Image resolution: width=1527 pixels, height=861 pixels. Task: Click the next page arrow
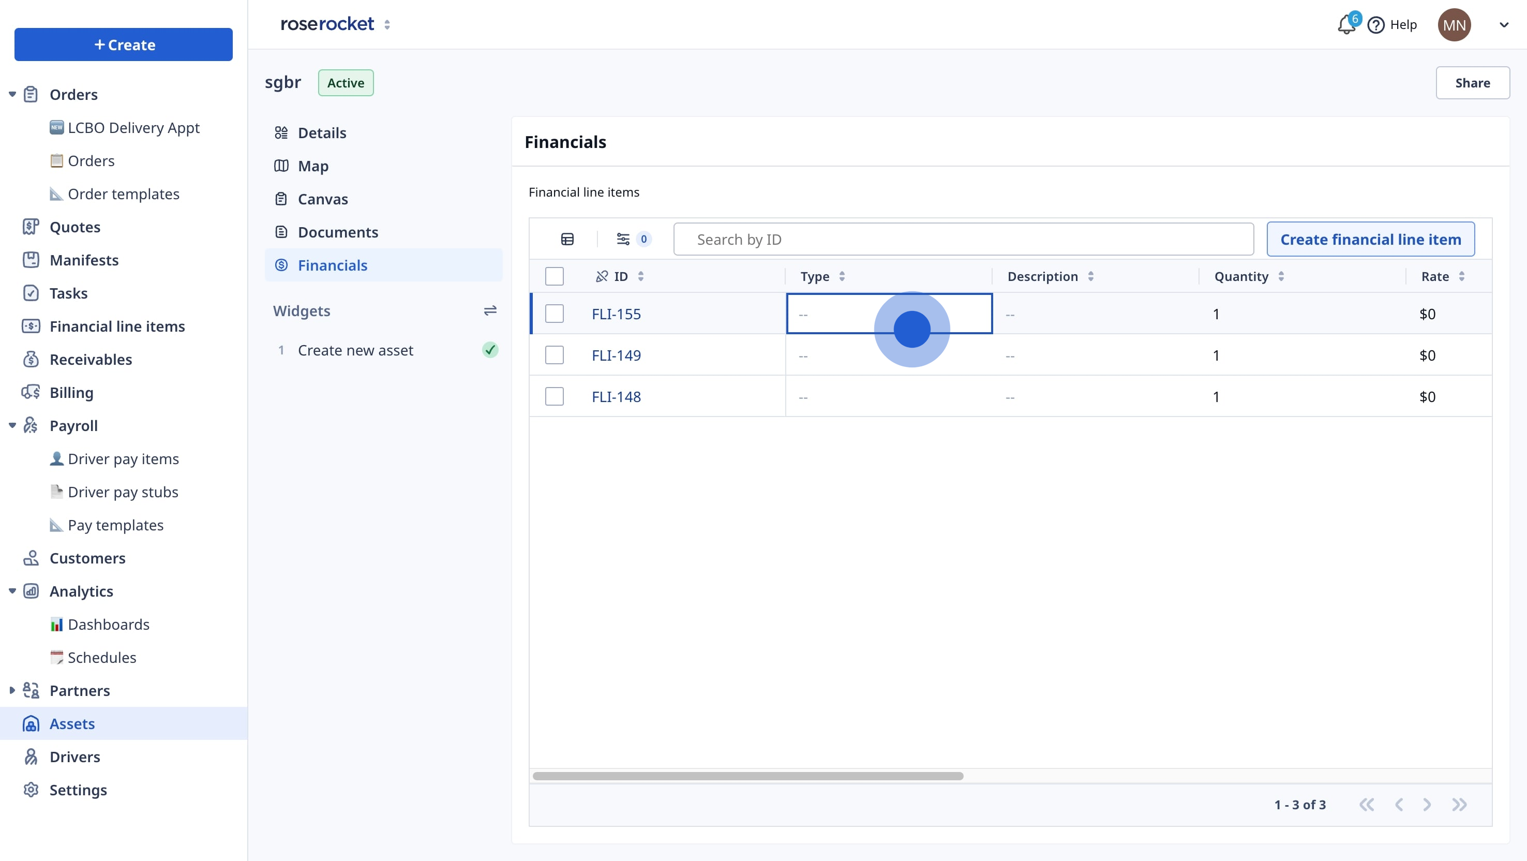point(1427,805)
